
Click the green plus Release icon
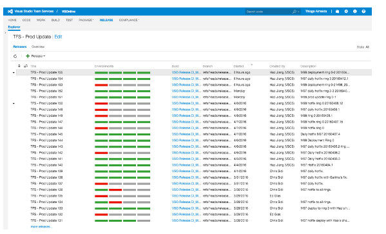[28, 56]
